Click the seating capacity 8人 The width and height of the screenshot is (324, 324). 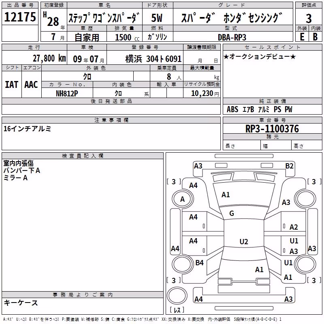(x=174, y=77)
